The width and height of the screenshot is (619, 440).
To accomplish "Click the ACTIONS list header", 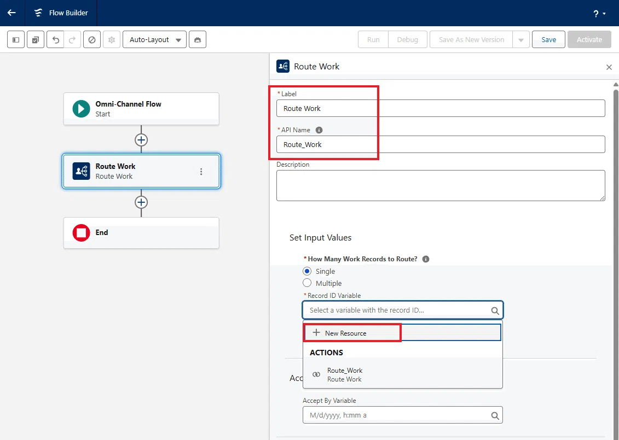I will pos(326,353).
